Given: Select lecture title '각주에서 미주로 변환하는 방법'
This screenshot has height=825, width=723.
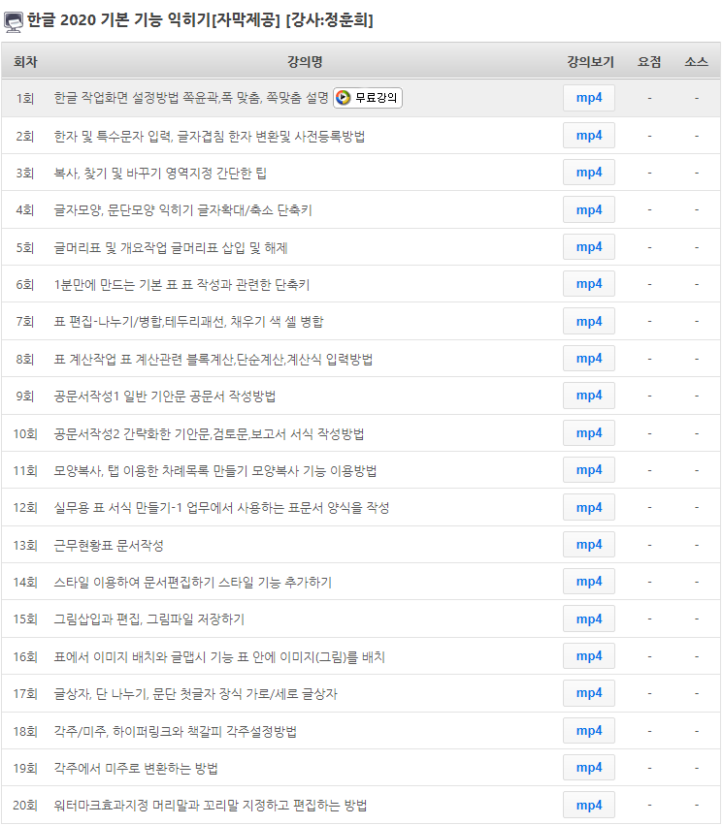Looking at the screenshot, I should tap(136, 769).
